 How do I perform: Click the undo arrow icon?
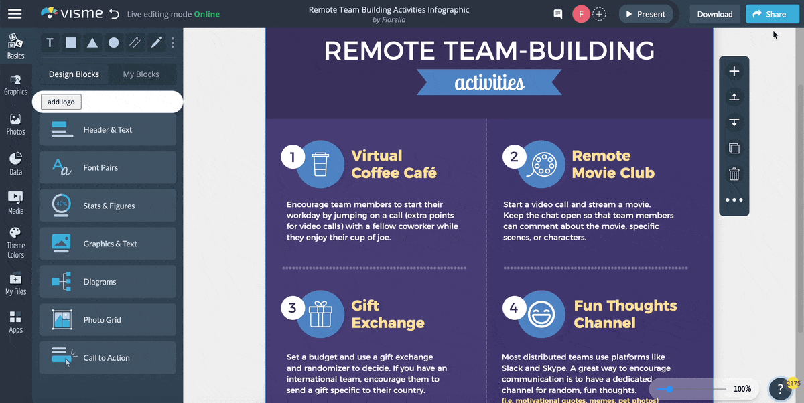click(114, 14)
